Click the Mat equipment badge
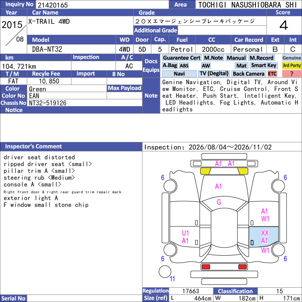Screen dimensions: 302x302 (242, 66)
